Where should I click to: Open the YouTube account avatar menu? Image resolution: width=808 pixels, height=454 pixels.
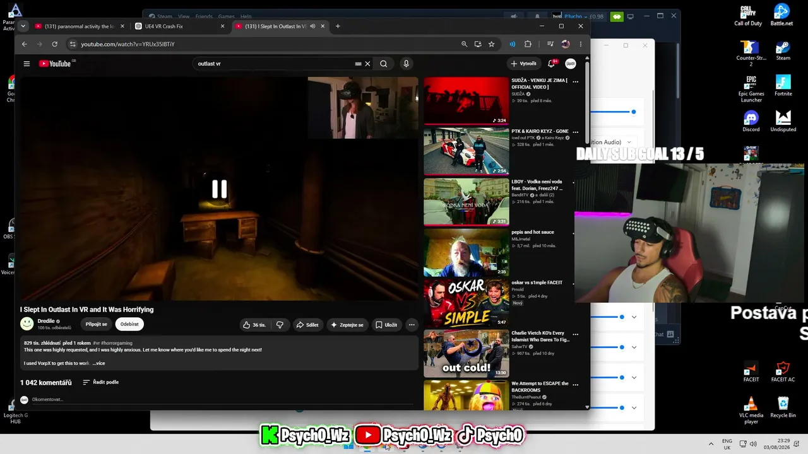(571, 64)
